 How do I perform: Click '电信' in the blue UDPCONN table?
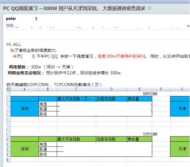coord(48,104)
